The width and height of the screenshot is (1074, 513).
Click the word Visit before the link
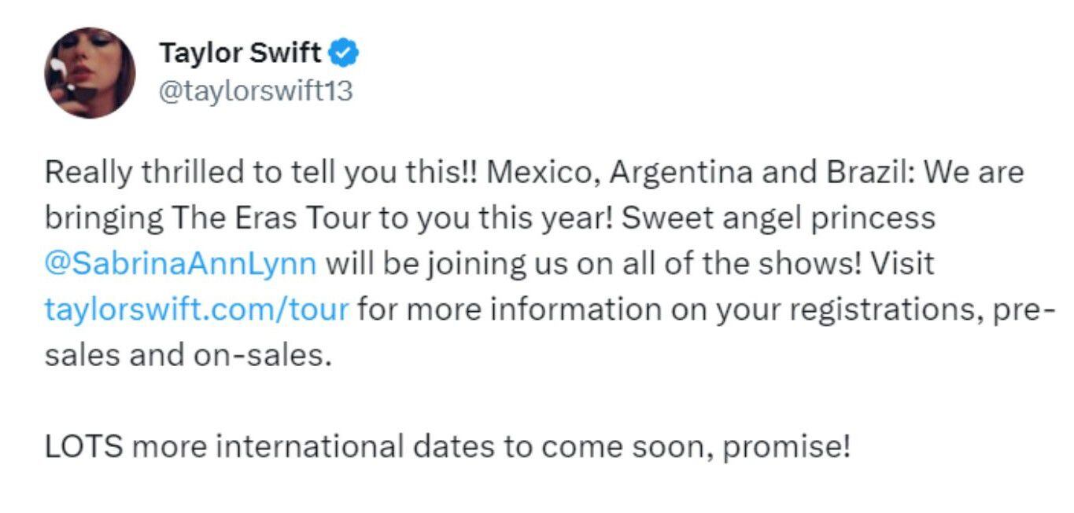pyautogui.click(x=902, y=262)
